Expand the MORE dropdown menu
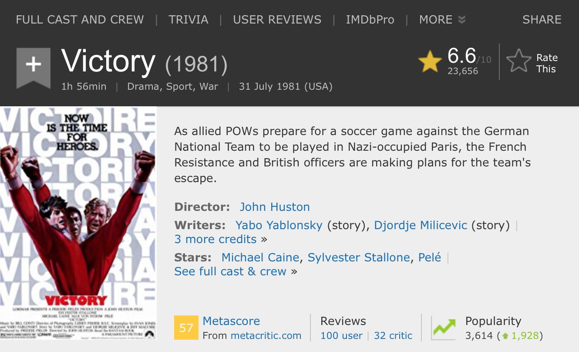Viewport: 579px width, 352px height. pos(441,19)
